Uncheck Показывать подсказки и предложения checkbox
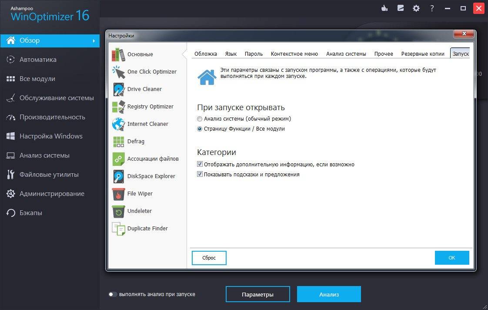Image resolution: width=488 pixels, height=310 pixels. (200, 174)
